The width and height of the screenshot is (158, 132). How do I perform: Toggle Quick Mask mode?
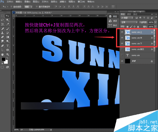pos(2,67)
